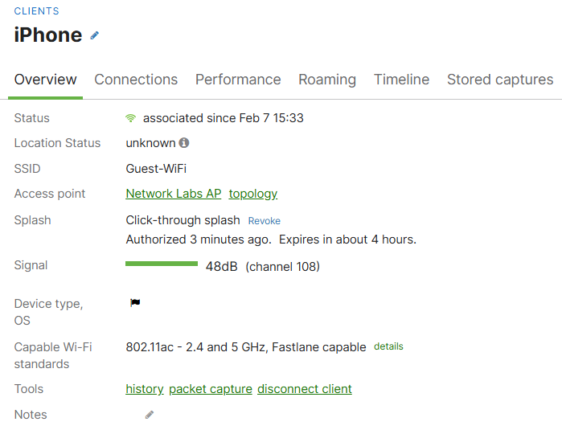Click the device type flag icon
The width and height of the screenshot is (562, 430).
[135, 303]
